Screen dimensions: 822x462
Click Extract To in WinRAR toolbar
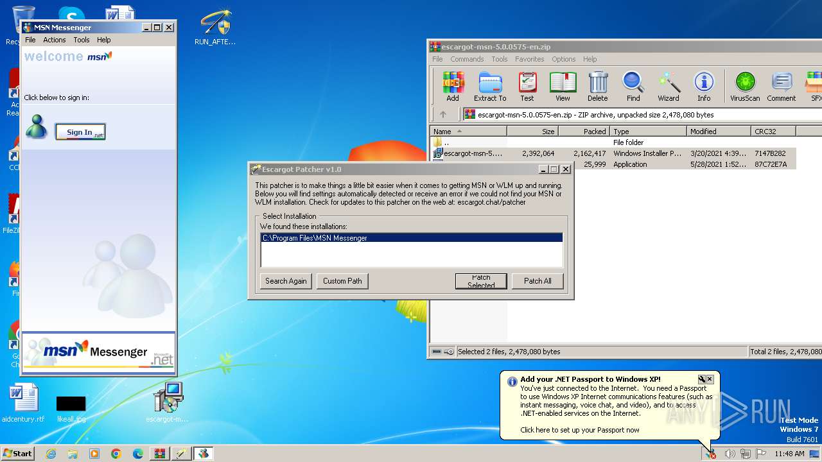(x=490, y=87)
